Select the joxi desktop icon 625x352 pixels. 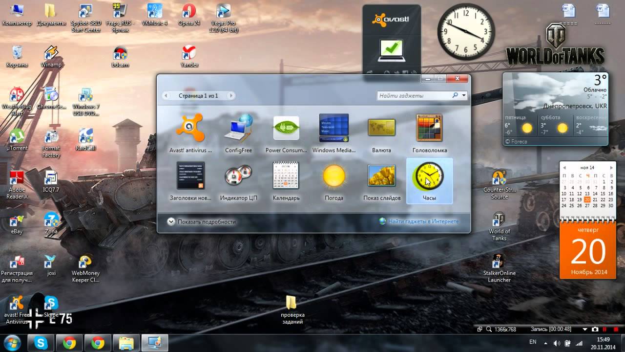coord(51,265)
